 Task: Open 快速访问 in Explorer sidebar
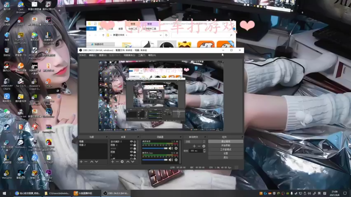pos(98,44)
